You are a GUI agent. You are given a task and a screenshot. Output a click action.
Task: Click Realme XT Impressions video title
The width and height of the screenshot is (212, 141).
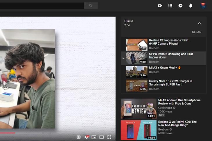coord(169,42)
